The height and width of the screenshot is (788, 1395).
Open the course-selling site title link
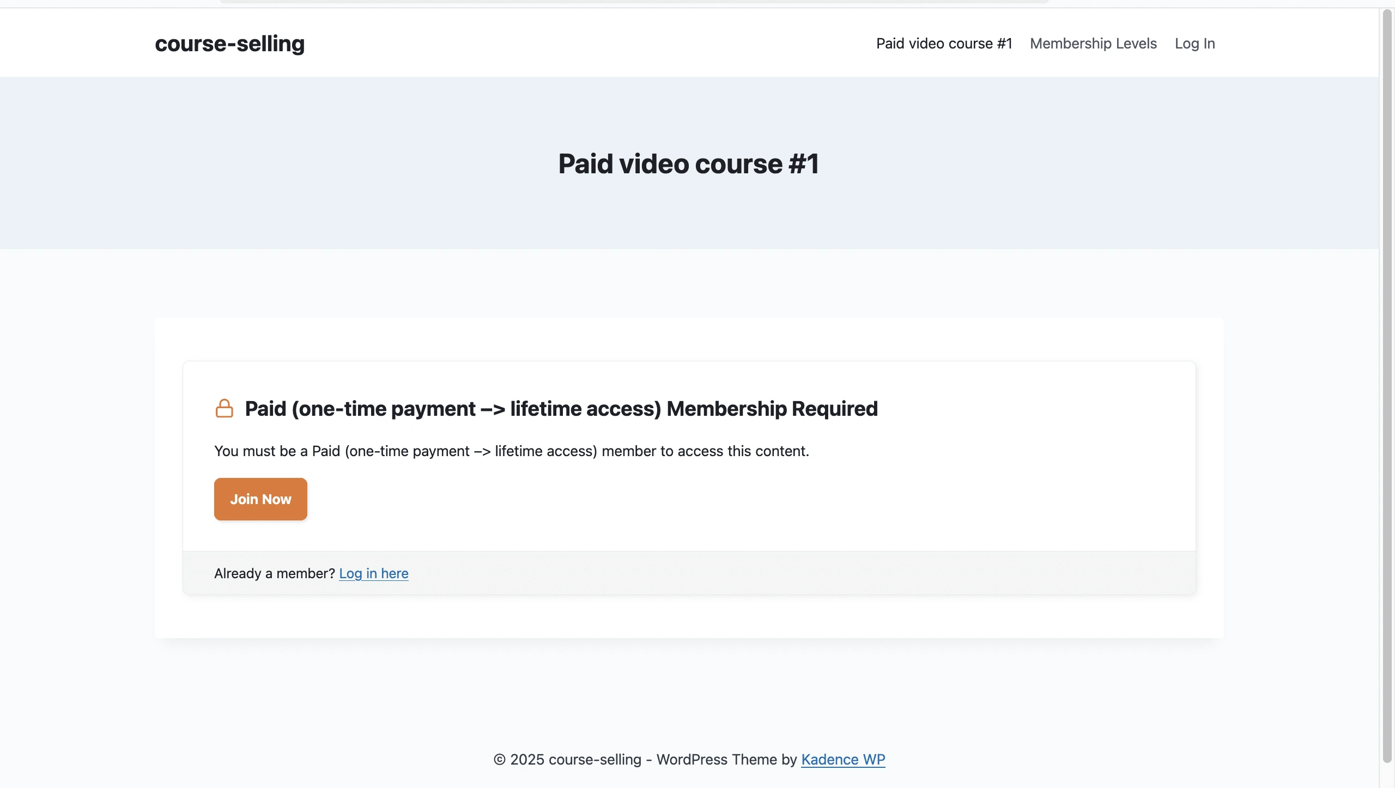coord(229,44)
